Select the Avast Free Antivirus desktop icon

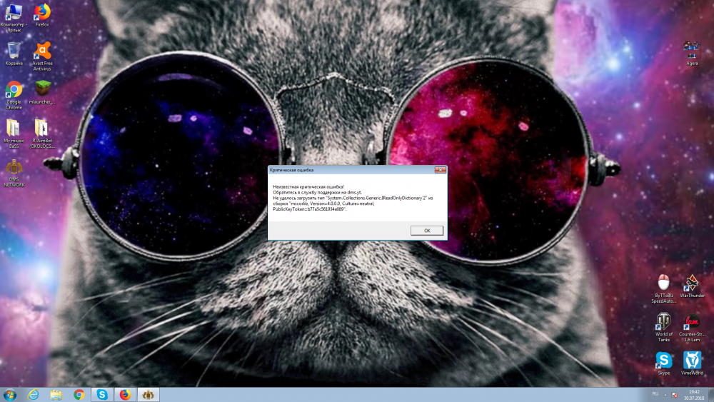click(x=42, y=51)
